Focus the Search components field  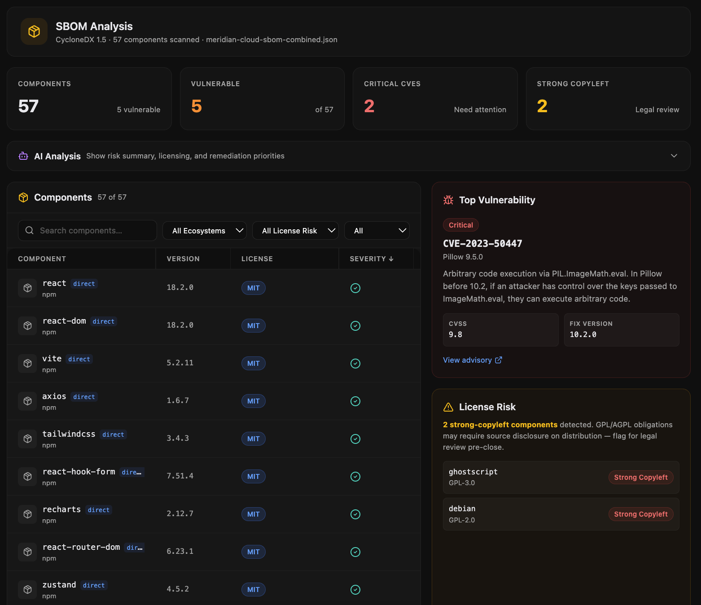[88, 230]
